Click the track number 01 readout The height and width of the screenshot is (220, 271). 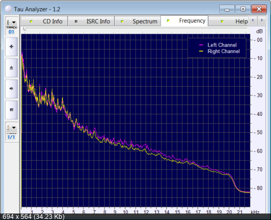pyautogui.click(x=11, y=32)
